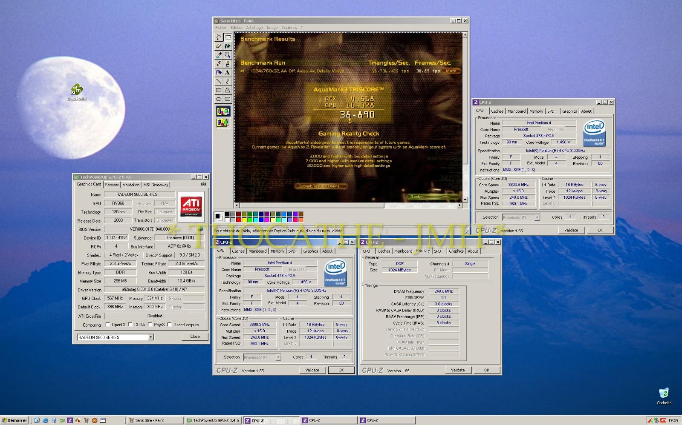Click the Validate button in the memory CPU-Z window

[458, 370]
